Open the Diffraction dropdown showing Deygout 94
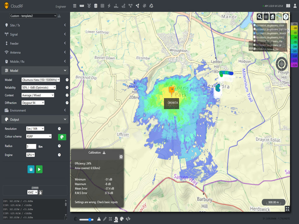The height and width of the screenshot is (224, 299). tap(32, 102)
